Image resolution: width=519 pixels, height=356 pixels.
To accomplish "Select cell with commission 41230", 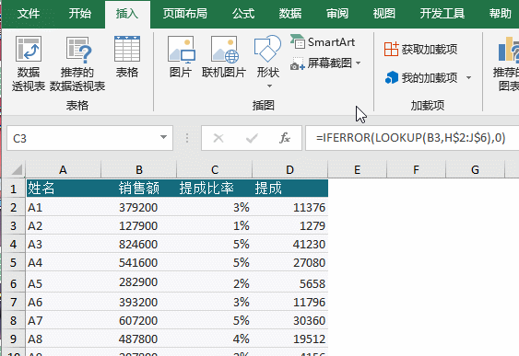I will click(290, 245).
